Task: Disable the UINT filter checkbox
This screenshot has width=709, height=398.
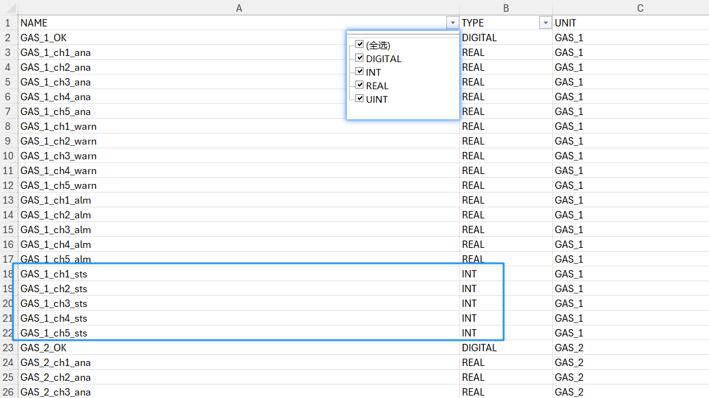Action: click(x=360, y=98)
